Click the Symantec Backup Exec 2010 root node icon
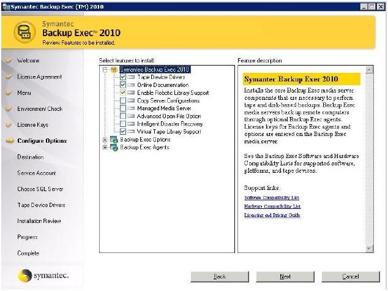 [x=114, y=70]
